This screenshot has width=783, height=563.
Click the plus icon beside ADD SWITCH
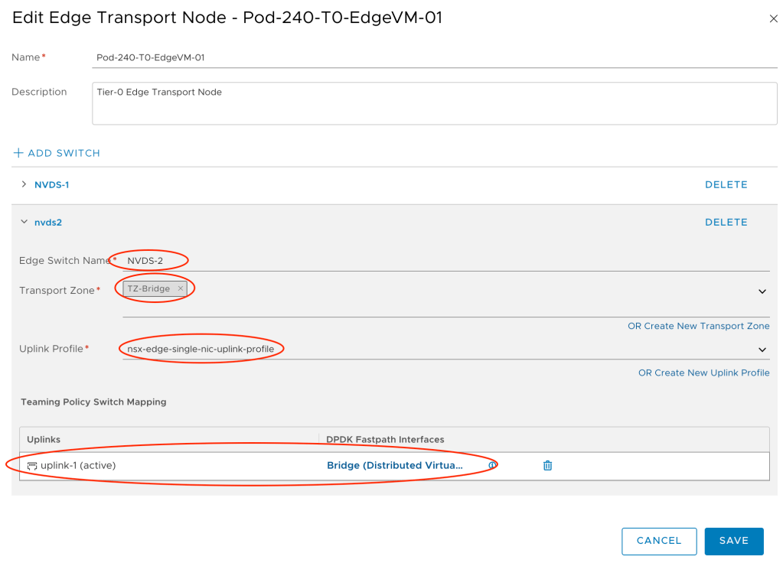[18, 153]
